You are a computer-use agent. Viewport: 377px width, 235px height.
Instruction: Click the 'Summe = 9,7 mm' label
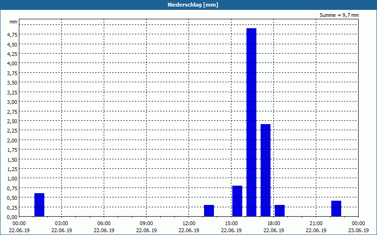click(x=339, y=15)
